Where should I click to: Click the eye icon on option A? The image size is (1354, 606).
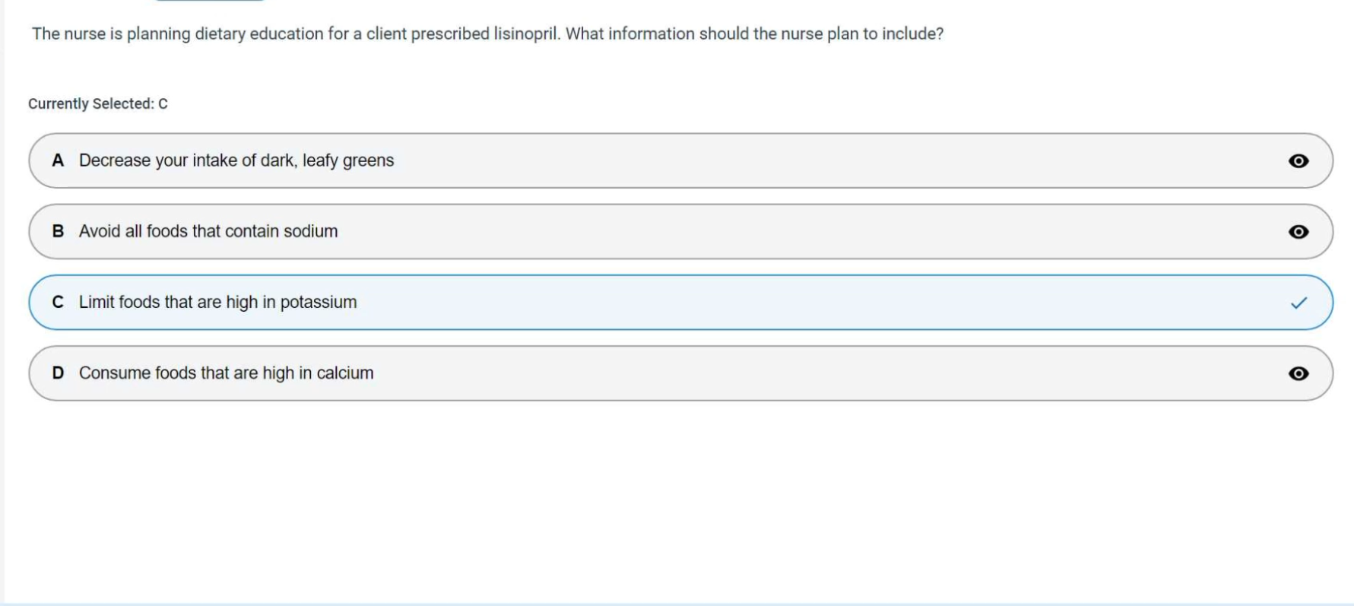(1299, 160)
